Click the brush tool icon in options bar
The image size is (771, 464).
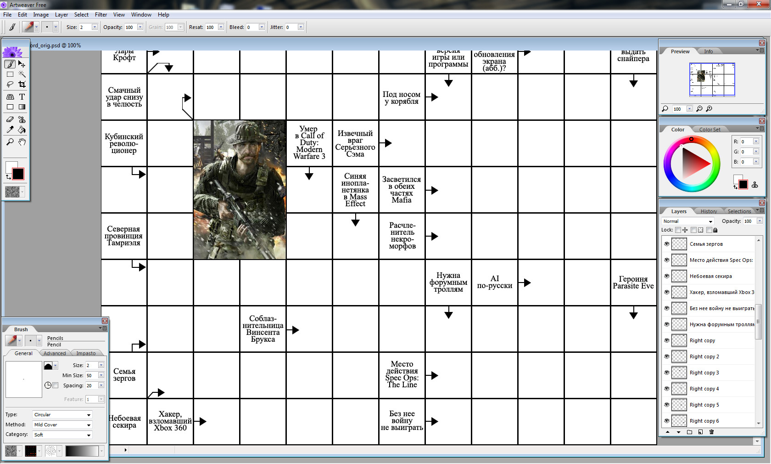(12, 27)
